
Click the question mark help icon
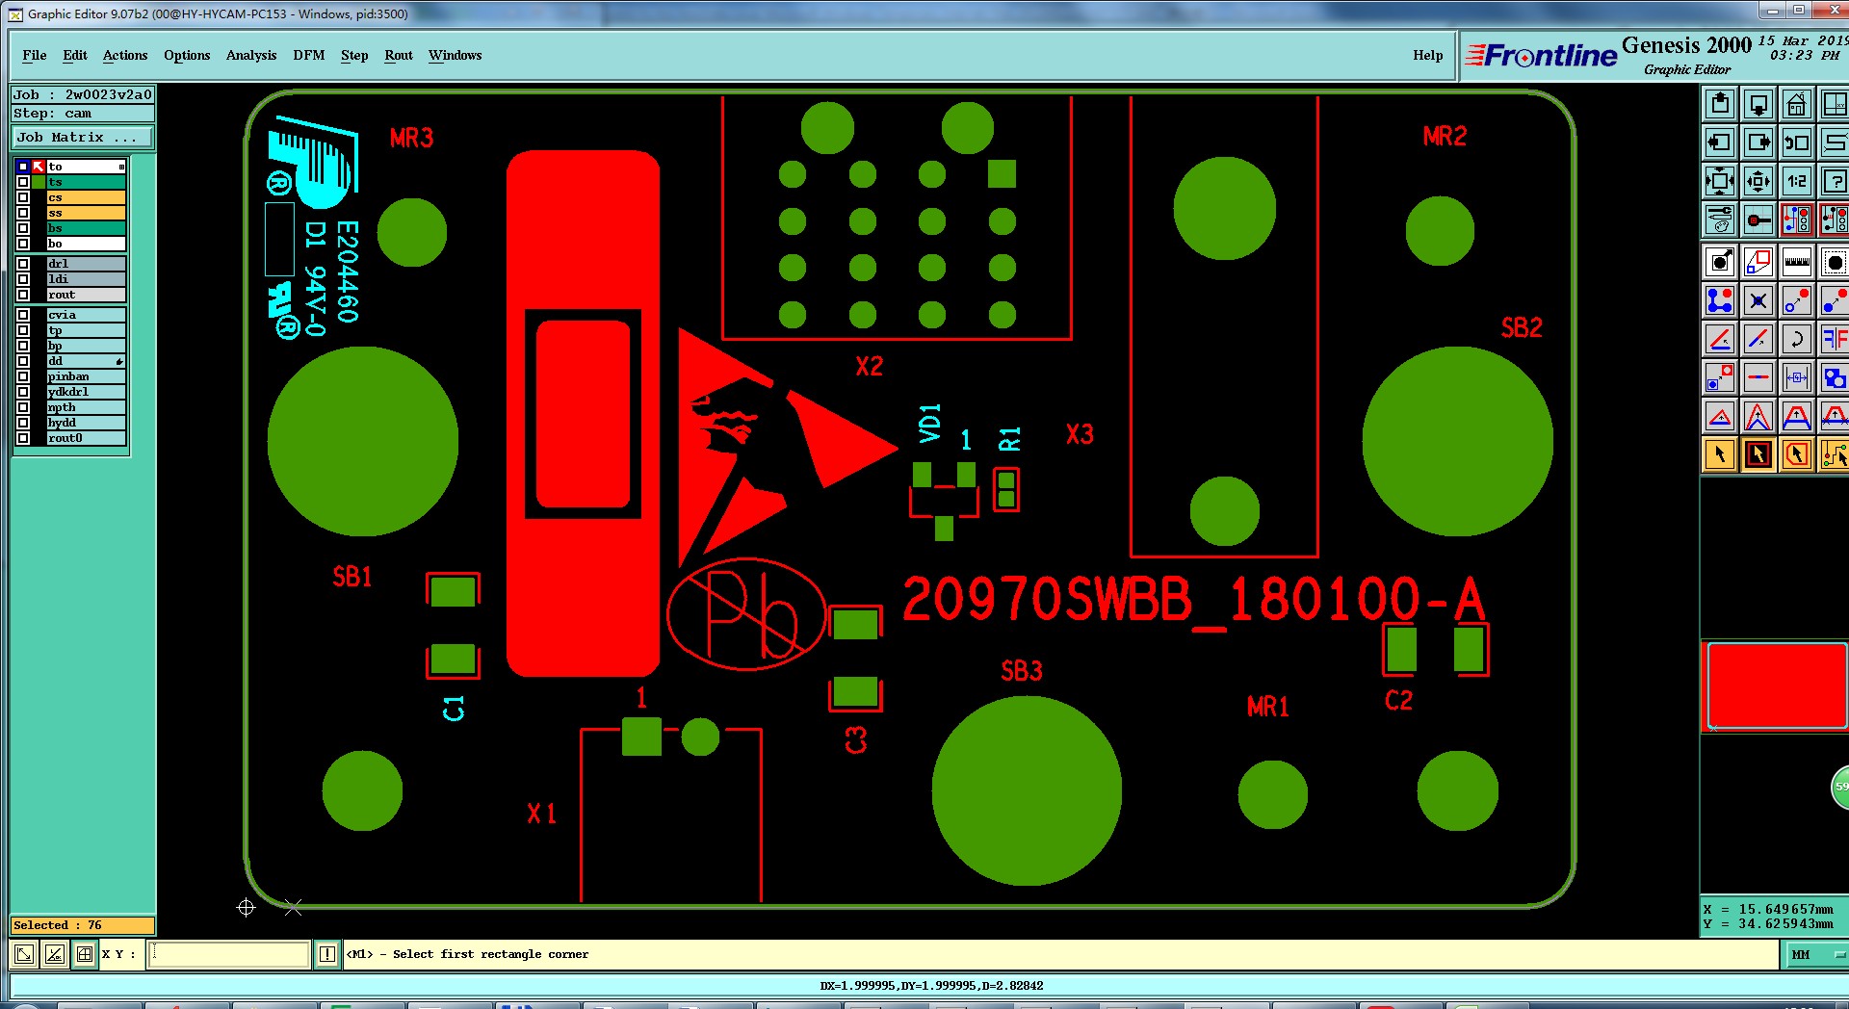1835,181
